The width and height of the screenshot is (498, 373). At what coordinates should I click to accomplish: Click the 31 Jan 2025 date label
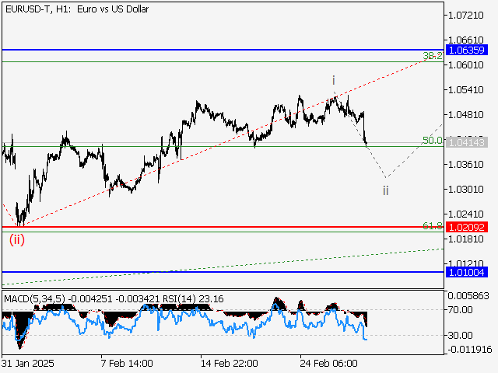(28, 363)
